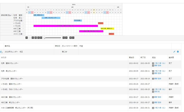Click the orange いろは社 Gantt bar
The height and width of the screenshot is (112, 184).
(x=101, y=23)
